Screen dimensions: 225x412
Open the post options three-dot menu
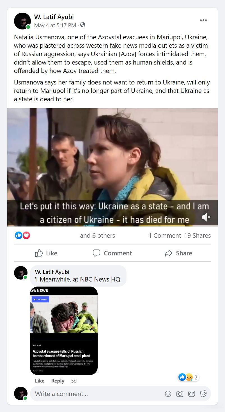203,20
